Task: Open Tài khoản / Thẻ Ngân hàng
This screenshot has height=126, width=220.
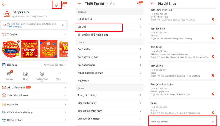Action: [109, 34]
